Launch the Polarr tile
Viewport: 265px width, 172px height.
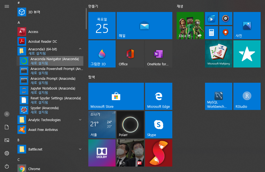pos(130,125)
